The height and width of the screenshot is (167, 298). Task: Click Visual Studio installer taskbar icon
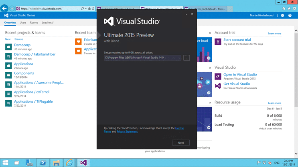coord(83,163)
